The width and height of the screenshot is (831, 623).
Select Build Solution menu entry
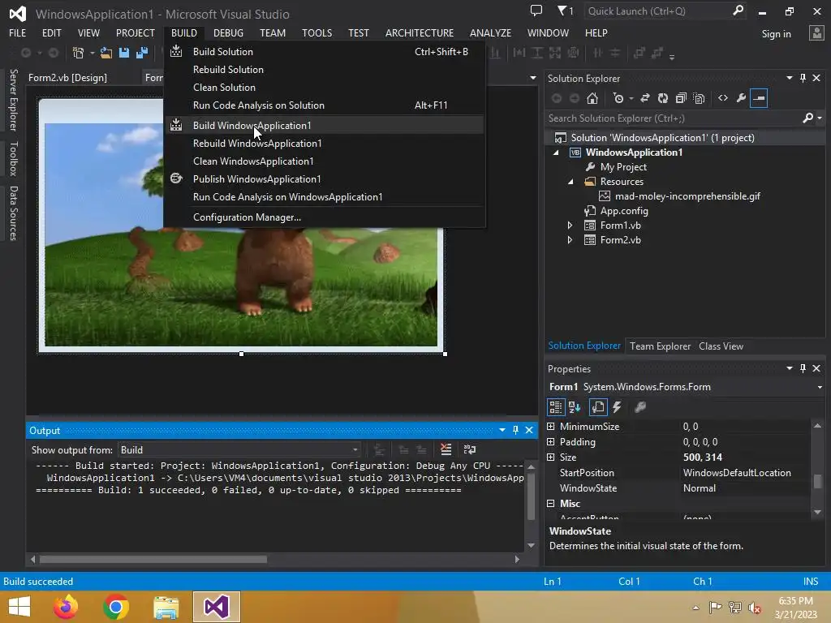point(325,52)
